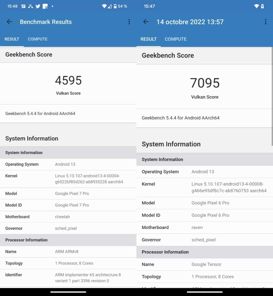Tap the processor name "Google Tensor"
Image resolution: width=273 pixels, height=296 pixels.
click(206, 264)
